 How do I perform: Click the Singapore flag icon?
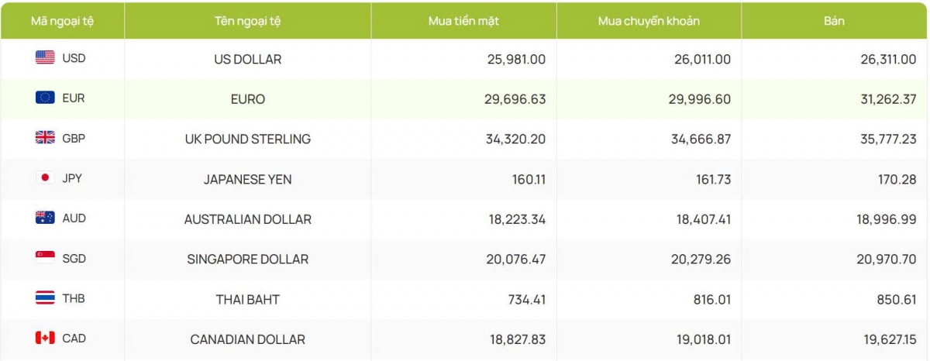45,258
